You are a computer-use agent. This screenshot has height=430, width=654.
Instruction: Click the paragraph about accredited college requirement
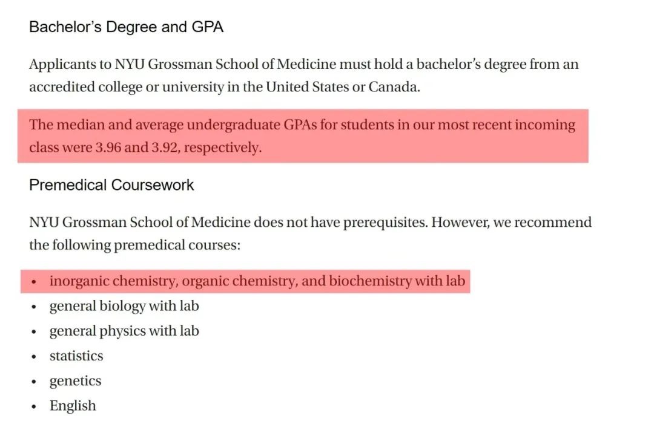(x=303, y=76)
